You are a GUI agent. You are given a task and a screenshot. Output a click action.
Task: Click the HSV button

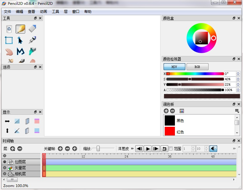coord(174,67)
